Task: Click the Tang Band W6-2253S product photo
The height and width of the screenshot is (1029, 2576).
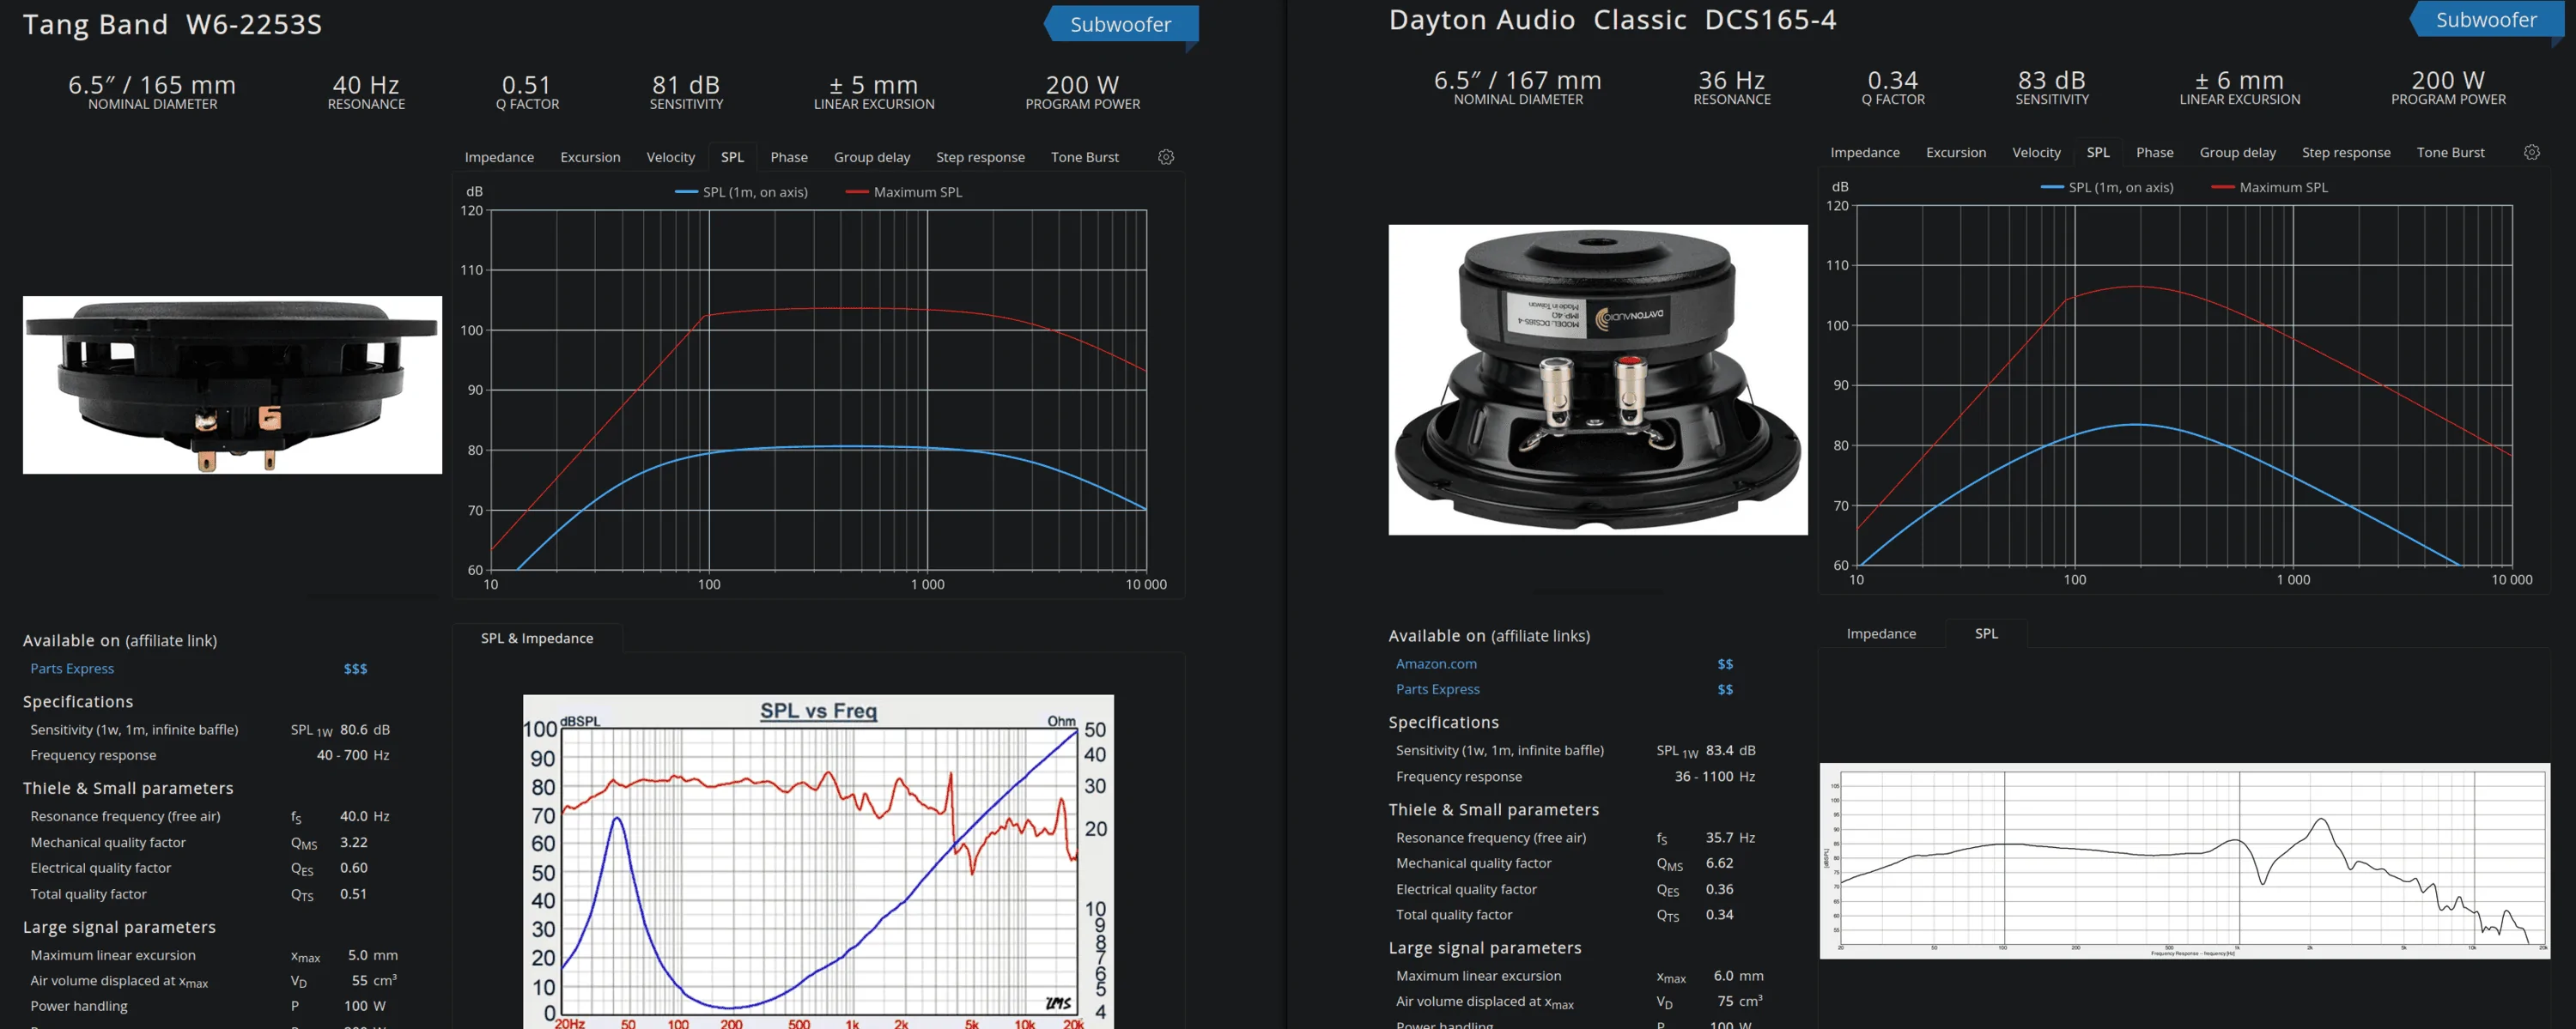Action: pos(232,384)
